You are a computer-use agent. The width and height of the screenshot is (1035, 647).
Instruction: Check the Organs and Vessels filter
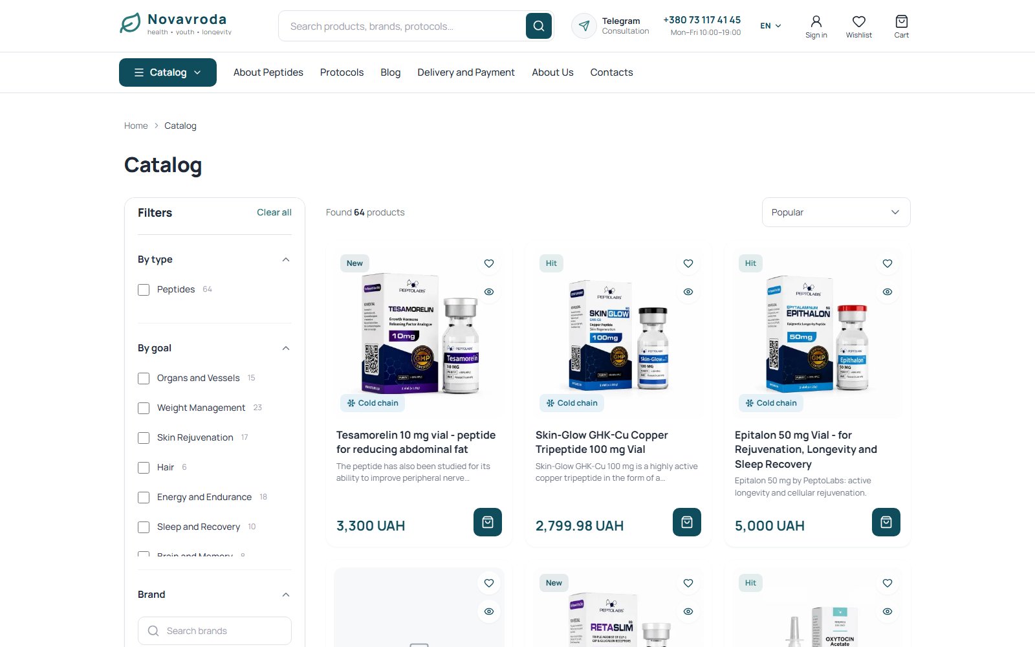pos(144,378)
